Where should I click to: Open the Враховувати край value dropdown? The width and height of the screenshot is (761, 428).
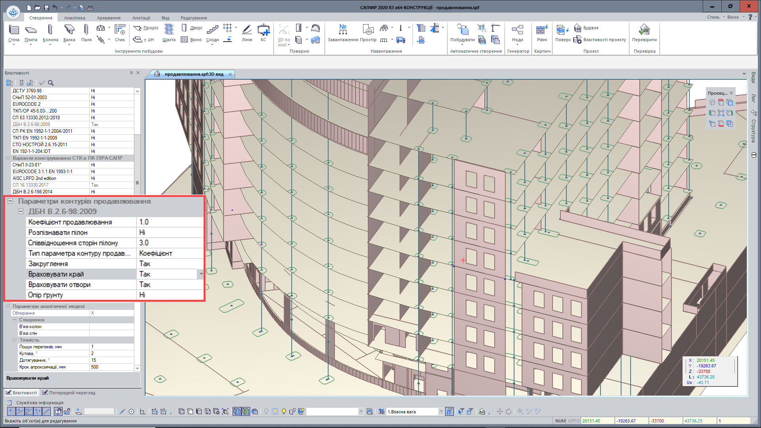(x=201, y=274)
